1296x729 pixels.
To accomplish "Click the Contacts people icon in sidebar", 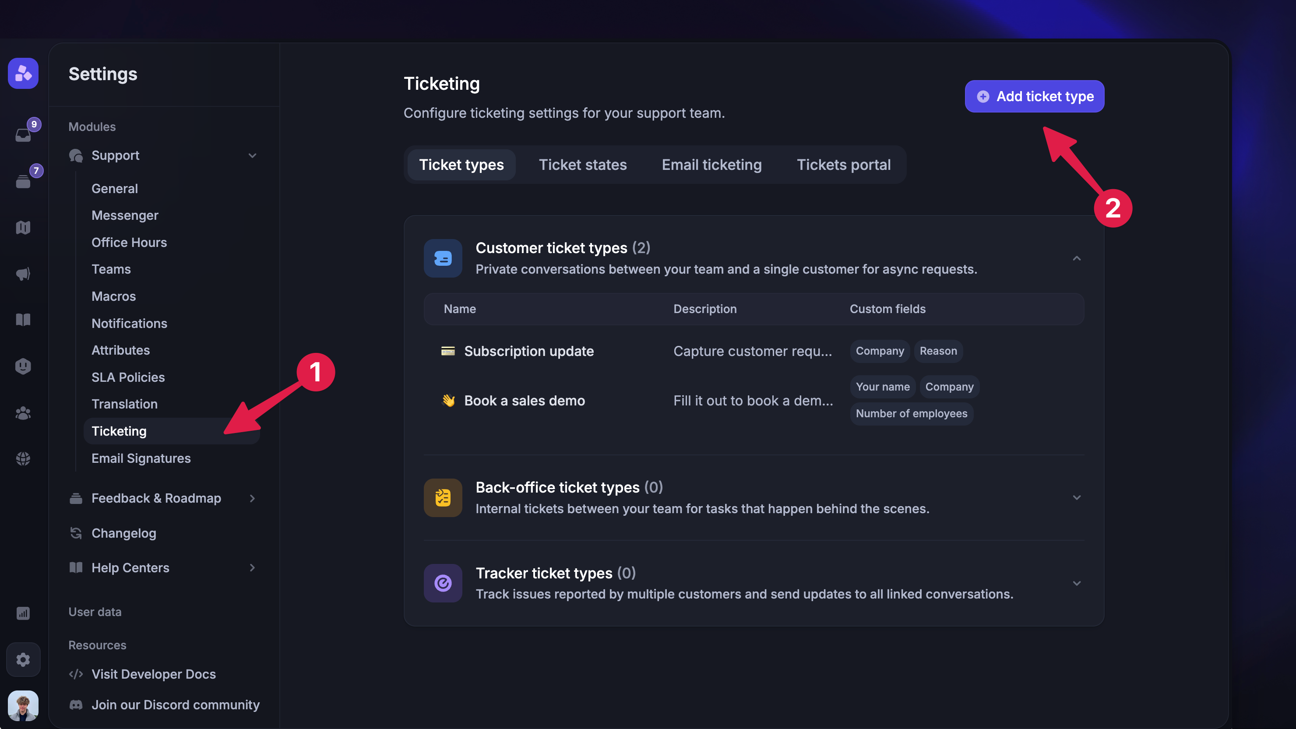I will [23, 412].
